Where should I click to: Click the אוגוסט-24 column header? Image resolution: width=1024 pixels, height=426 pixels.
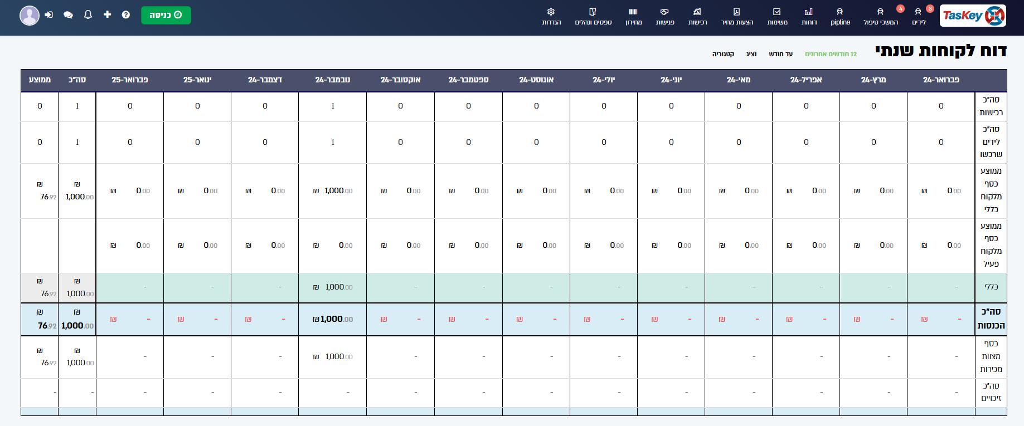point(536,80)
